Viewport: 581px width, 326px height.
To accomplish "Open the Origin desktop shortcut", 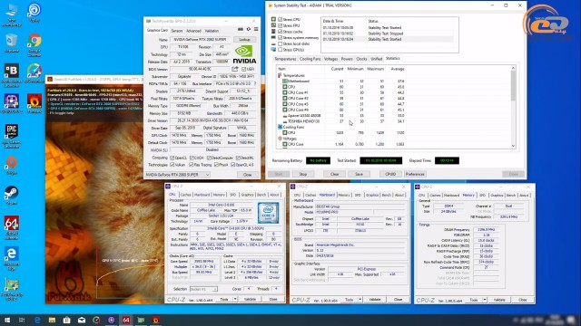I will pyautogui.click(x=12, y=165).
